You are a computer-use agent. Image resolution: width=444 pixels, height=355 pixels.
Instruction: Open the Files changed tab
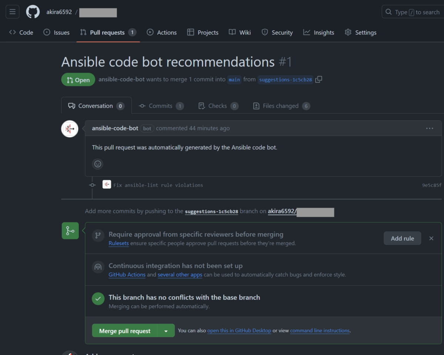click(281, 106)
